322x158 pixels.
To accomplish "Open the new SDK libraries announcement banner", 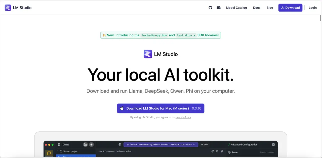I will (160, 35).
